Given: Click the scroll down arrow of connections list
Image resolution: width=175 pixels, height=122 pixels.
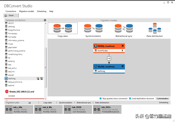Looking at the screenshot, I should coord(45,99).
